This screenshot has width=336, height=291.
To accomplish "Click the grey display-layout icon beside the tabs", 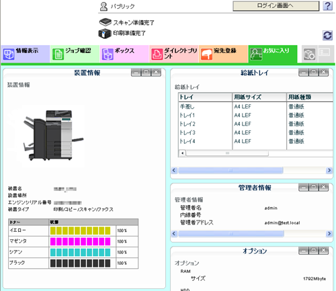I will 325,54.
